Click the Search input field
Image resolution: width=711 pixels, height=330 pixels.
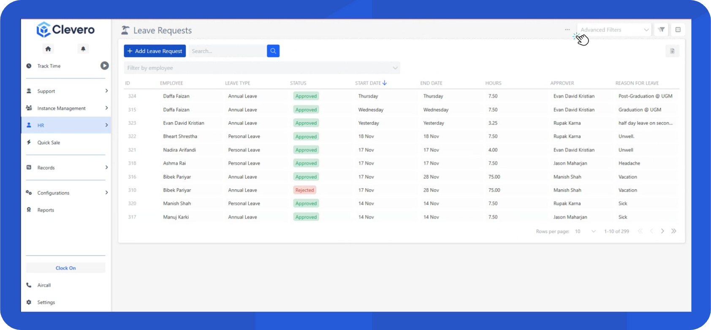[x=228, y=51]
